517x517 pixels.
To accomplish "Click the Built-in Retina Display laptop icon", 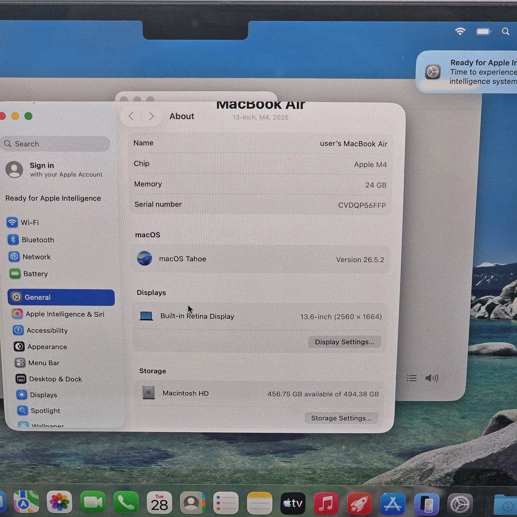I will click(x=146, y=316).
